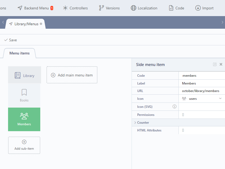Click the URL property label

click(140, 91)
